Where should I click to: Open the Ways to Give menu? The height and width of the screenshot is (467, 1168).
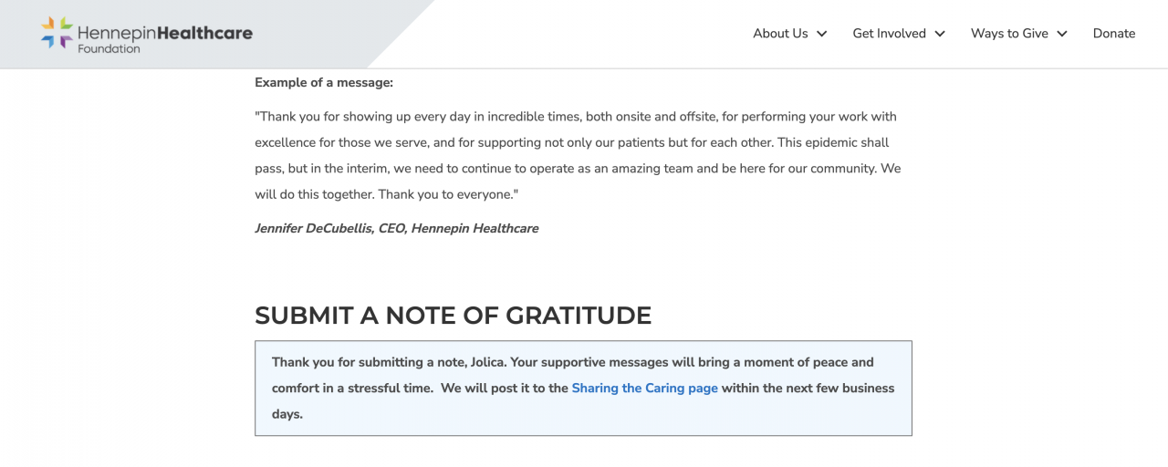tap(1009, 34)
